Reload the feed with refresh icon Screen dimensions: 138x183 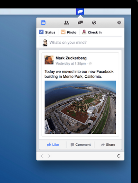tap(119, 156)
